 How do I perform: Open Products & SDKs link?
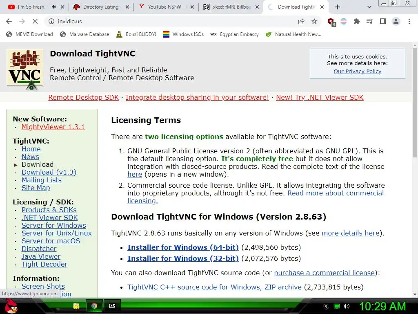(49, 210)
